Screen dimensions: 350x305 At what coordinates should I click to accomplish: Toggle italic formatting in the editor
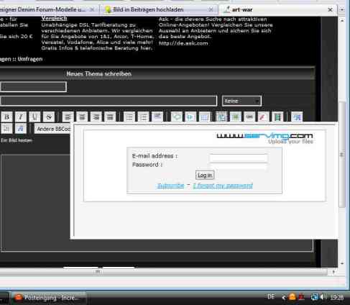point(21,117)
